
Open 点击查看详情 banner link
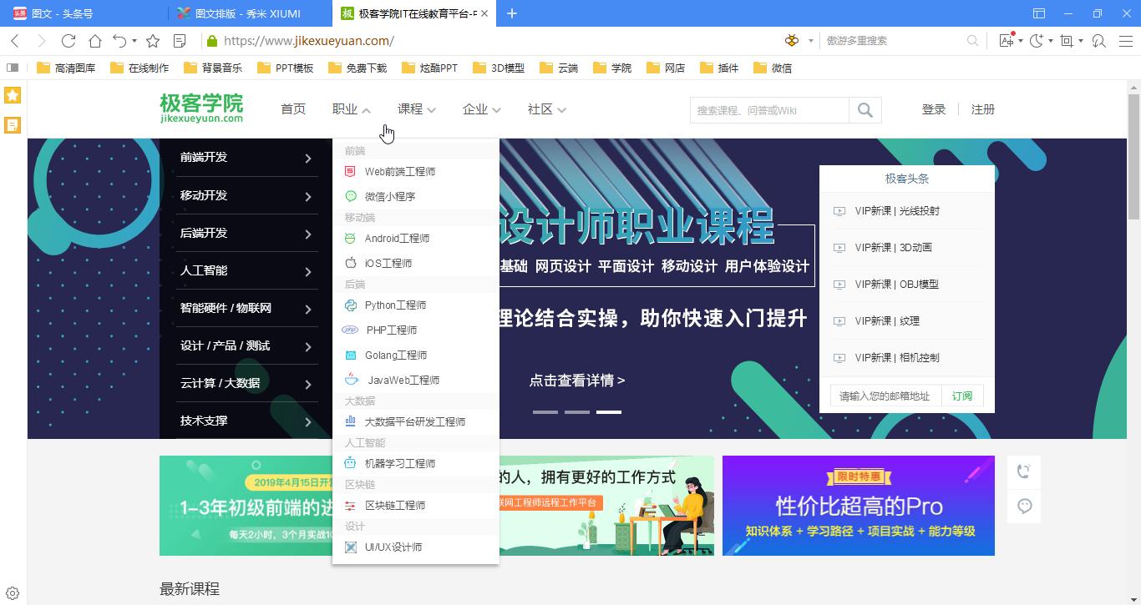[577, 381]
